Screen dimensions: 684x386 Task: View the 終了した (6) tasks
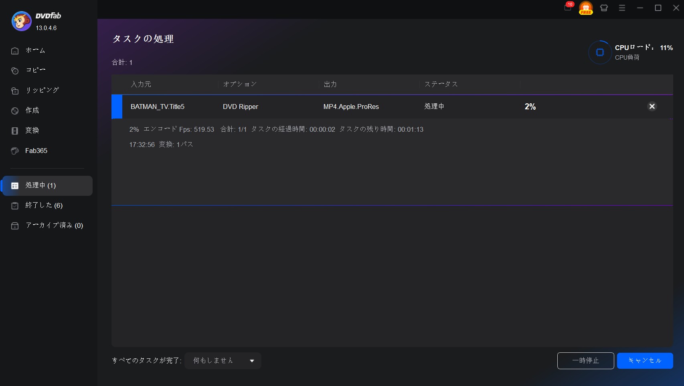click(x=44, y=205)
